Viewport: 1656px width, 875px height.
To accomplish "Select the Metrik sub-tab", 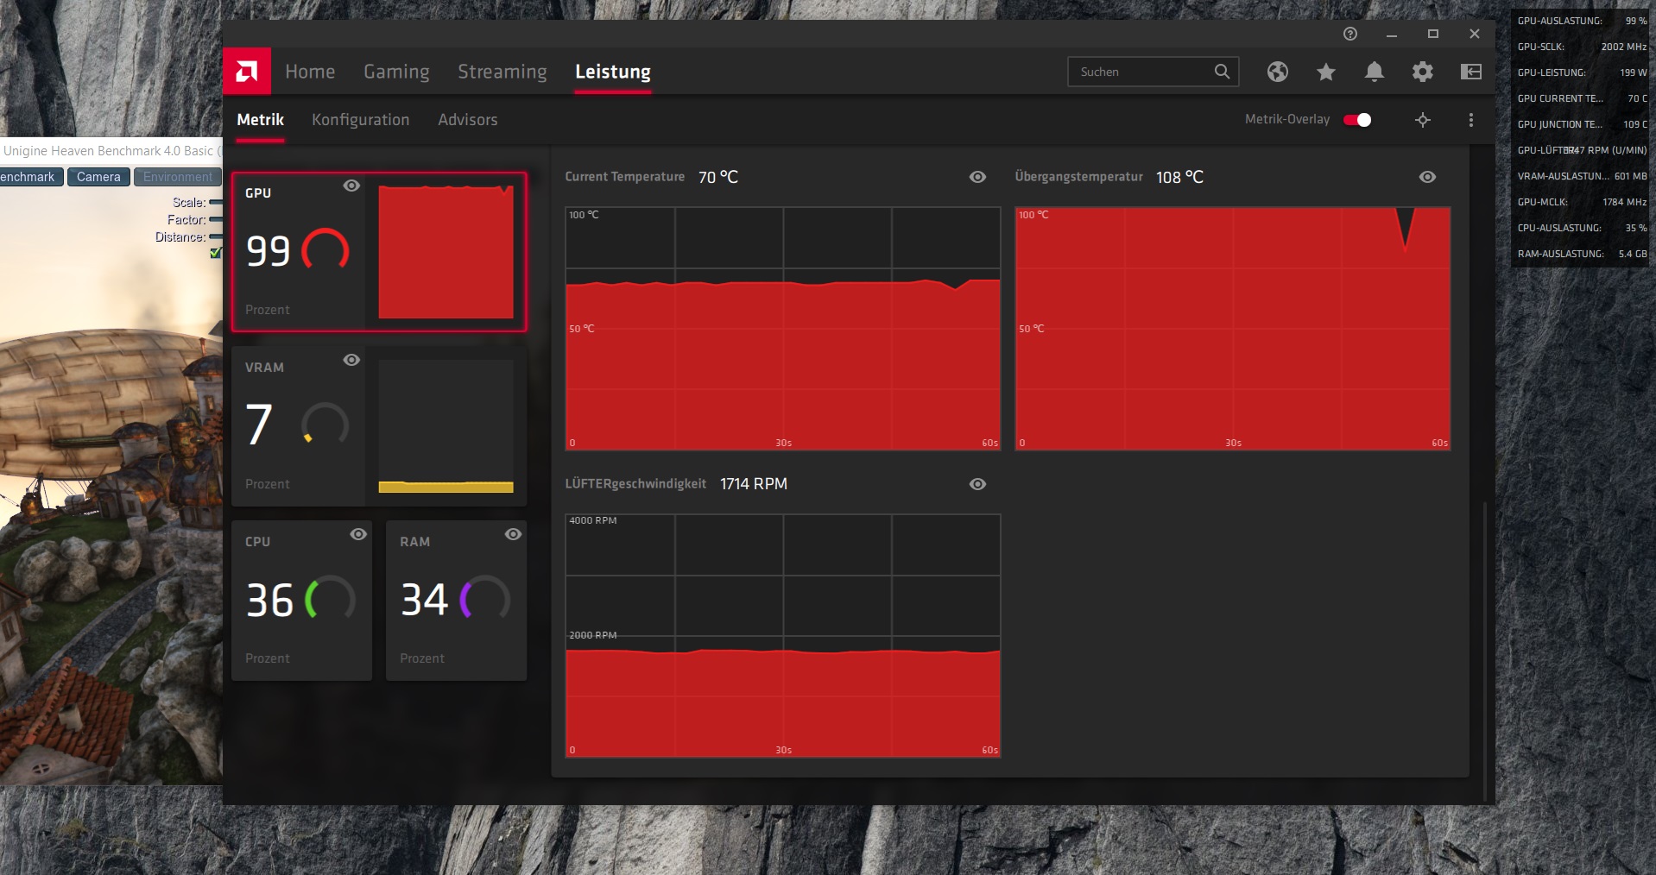I will coord(261,120).
